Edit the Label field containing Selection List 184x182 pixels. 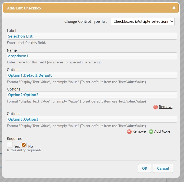pos(92,36)
